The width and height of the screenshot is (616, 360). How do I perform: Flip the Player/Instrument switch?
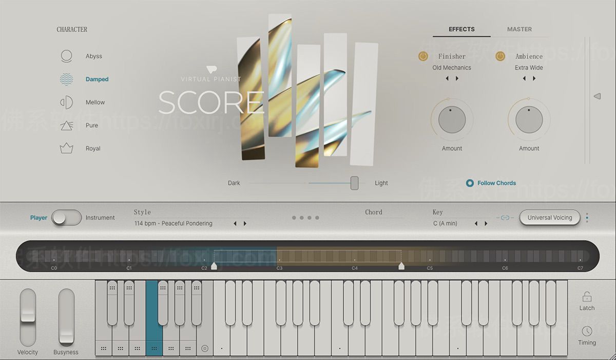67,218
